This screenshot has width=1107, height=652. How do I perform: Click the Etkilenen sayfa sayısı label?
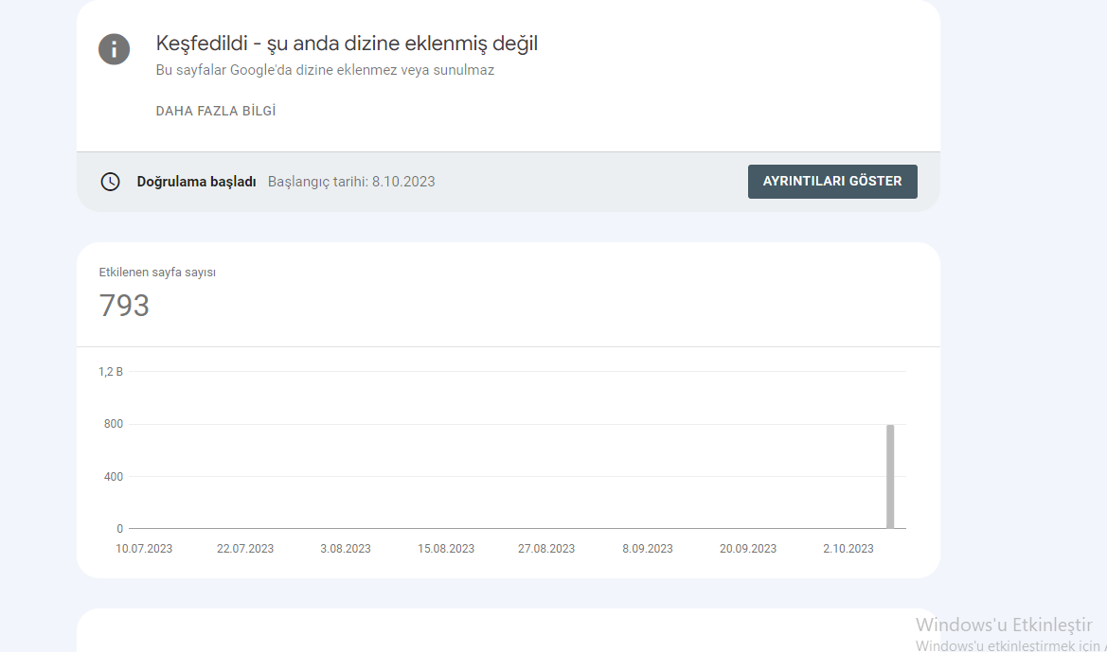pyautogui.click(x=157, y=273)
